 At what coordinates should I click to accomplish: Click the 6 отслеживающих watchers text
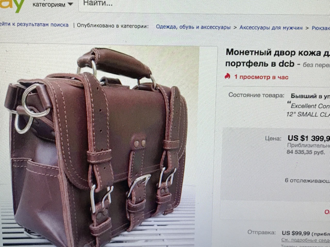click(x=307, y=180)
